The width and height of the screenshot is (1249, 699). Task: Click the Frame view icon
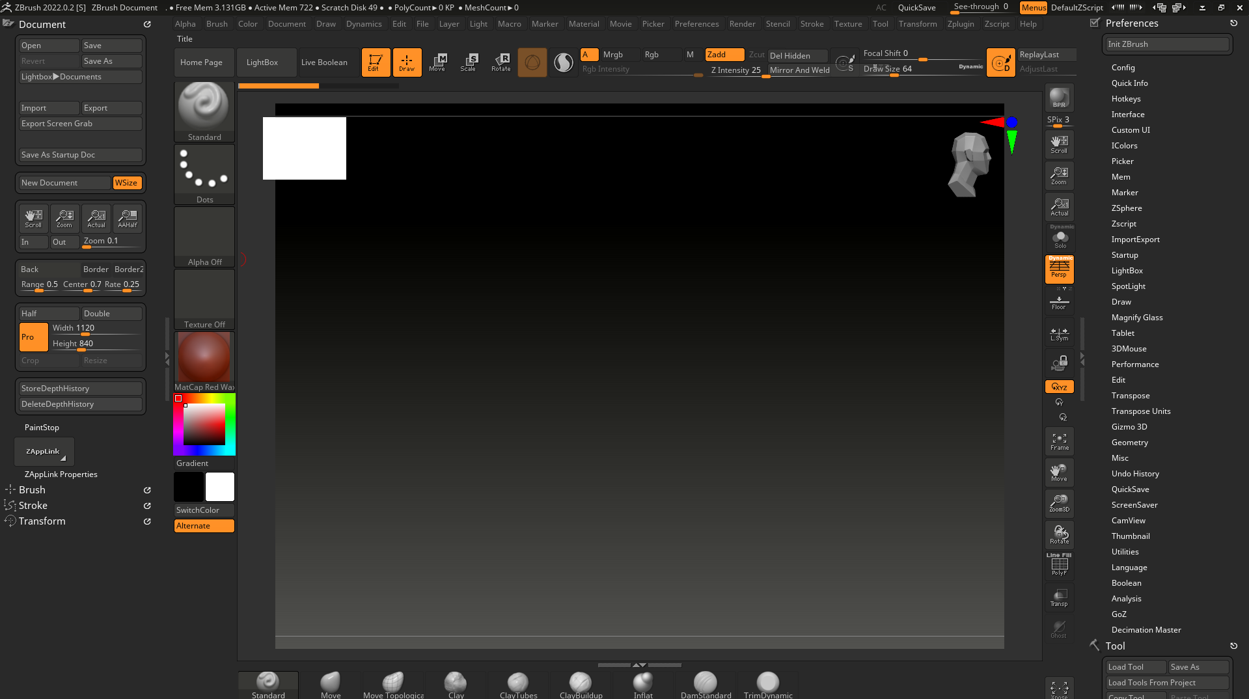1059,442
